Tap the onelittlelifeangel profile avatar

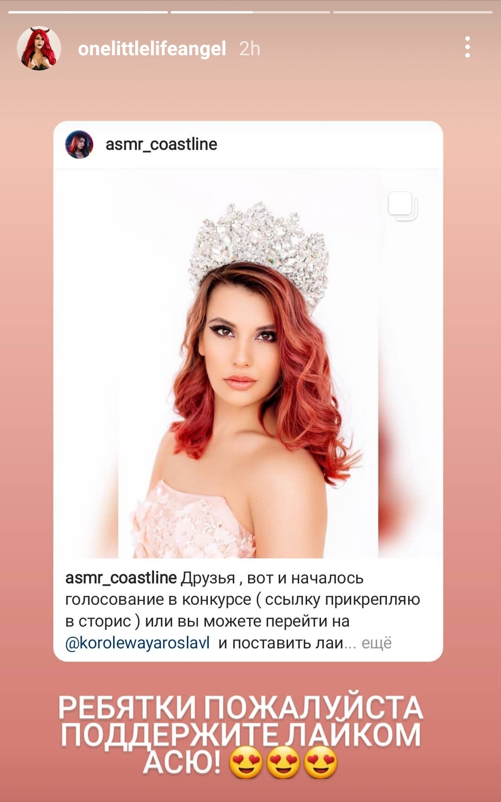pyautogui.click(x=39, y=48)
